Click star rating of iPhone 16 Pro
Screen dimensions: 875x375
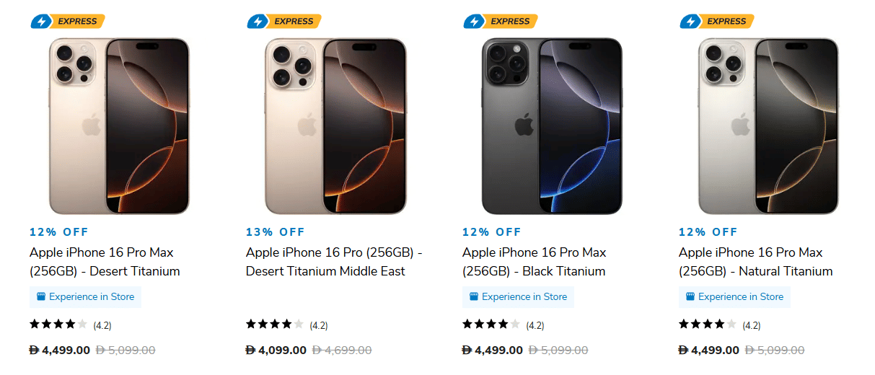274,325
